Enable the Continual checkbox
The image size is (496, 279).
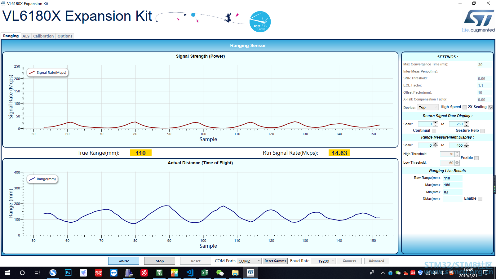point(434,131)
